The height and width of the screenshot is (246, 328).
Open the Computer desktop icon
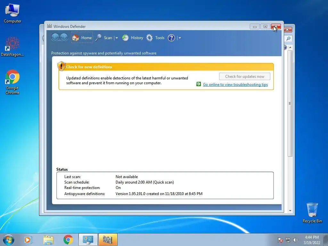(12, 13)
